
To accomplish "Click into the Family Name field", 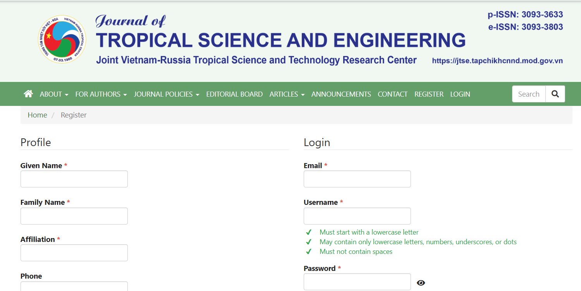I will pyautogui.click(x=74, y=216).
